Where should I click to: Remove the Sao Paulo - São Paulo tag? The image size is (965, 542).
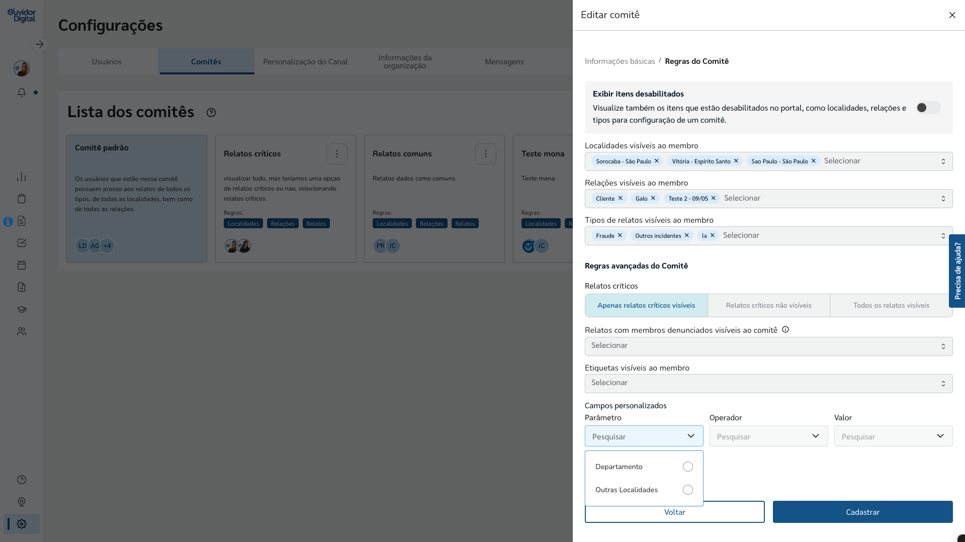pyautogui.click(x=813, y=161)
